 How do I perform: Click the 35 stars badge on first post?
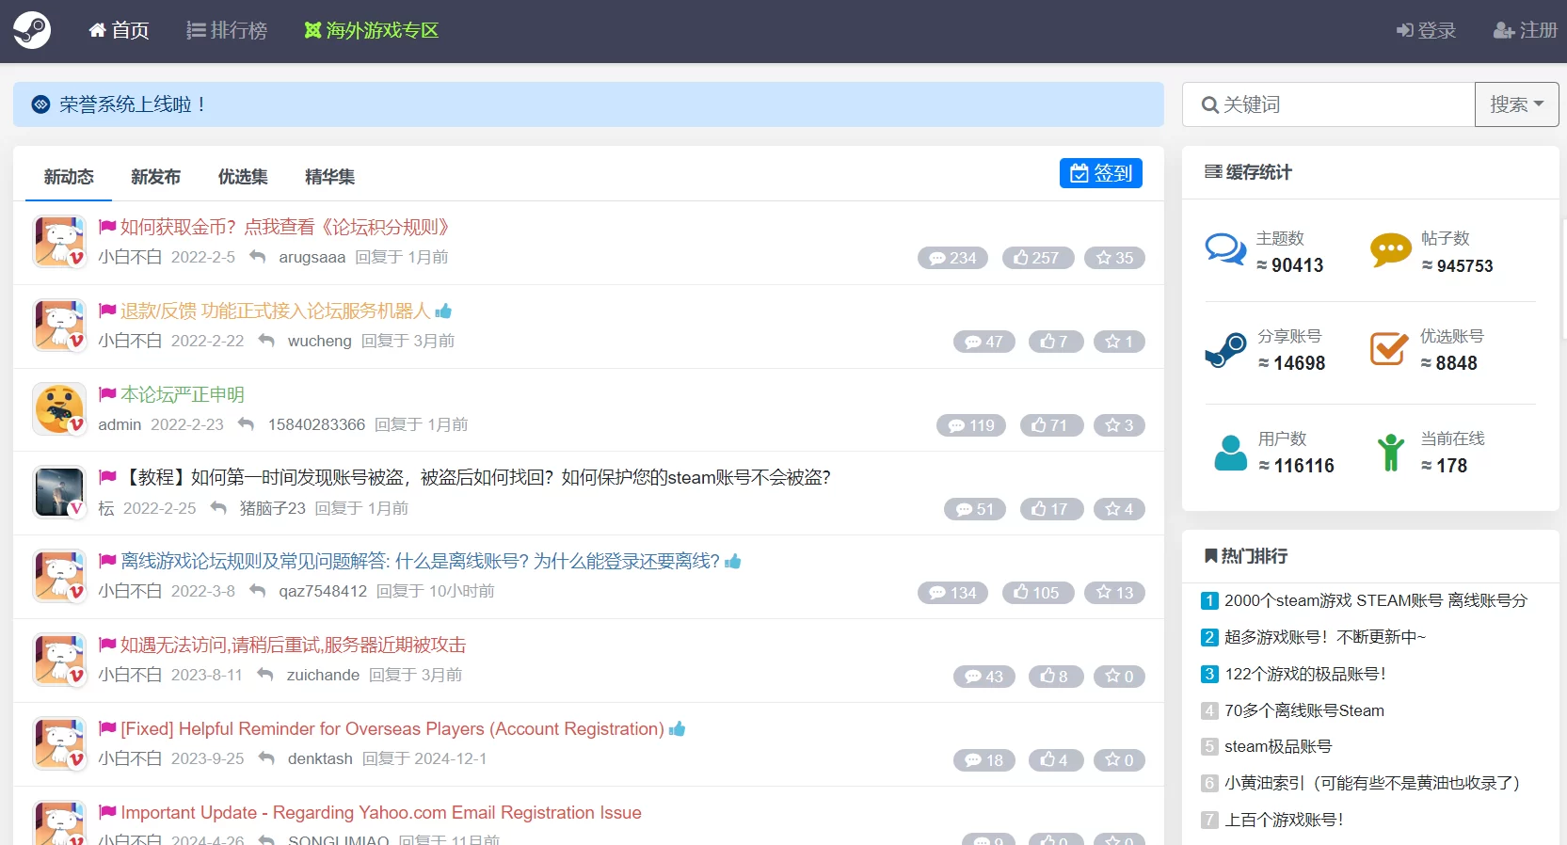click(1114, 258)
